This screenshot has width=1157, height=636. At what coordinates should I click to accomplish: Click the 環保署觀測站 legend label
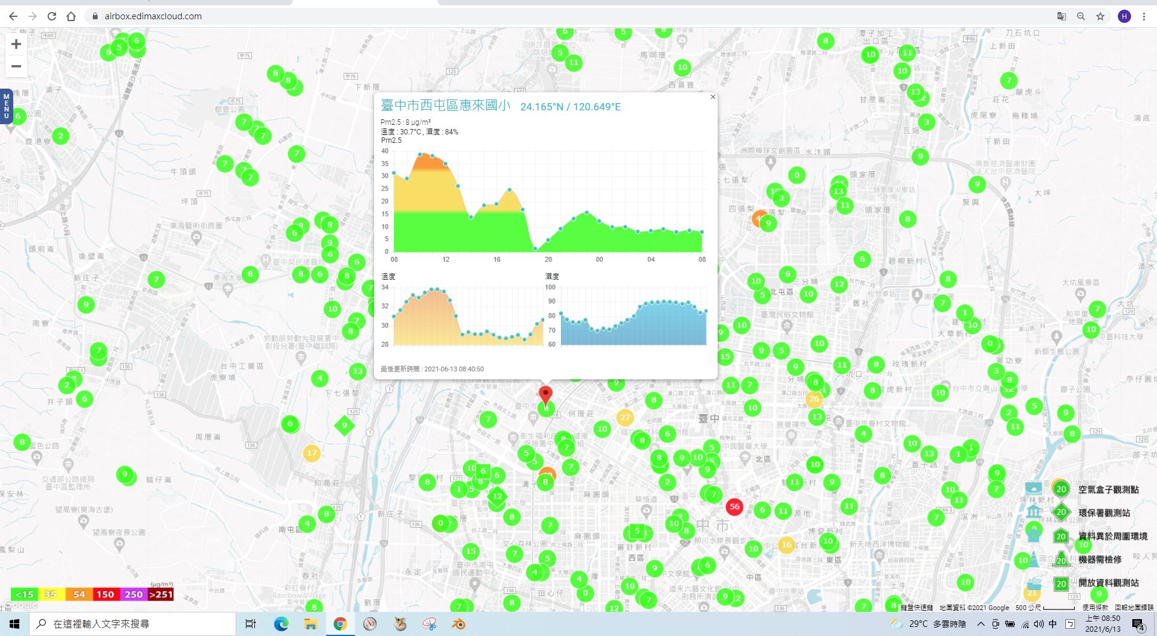pyautogui.click(x=1104, y=513)
